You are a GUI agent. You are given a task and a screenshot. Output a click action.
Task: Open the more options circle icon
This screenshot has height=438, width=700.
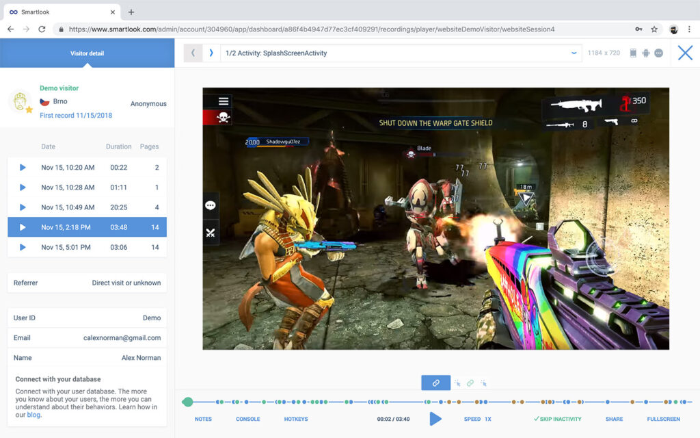[658, 53]
